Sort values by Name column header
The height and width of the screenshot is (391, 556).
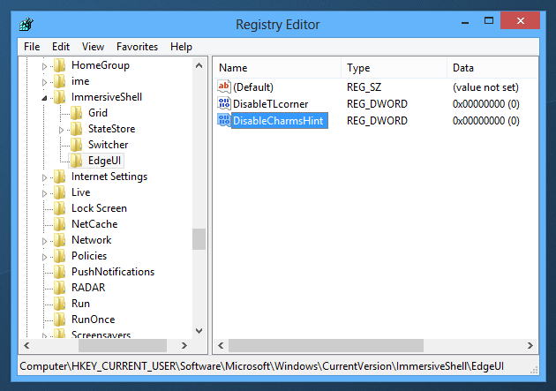[277, 68]
